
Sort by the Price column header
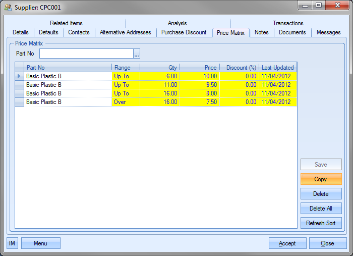click(199, 67)
